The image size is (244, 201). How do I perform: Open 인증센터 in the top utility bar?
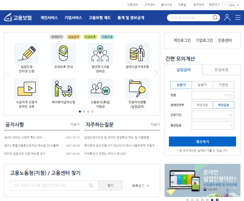click(133, 5)
